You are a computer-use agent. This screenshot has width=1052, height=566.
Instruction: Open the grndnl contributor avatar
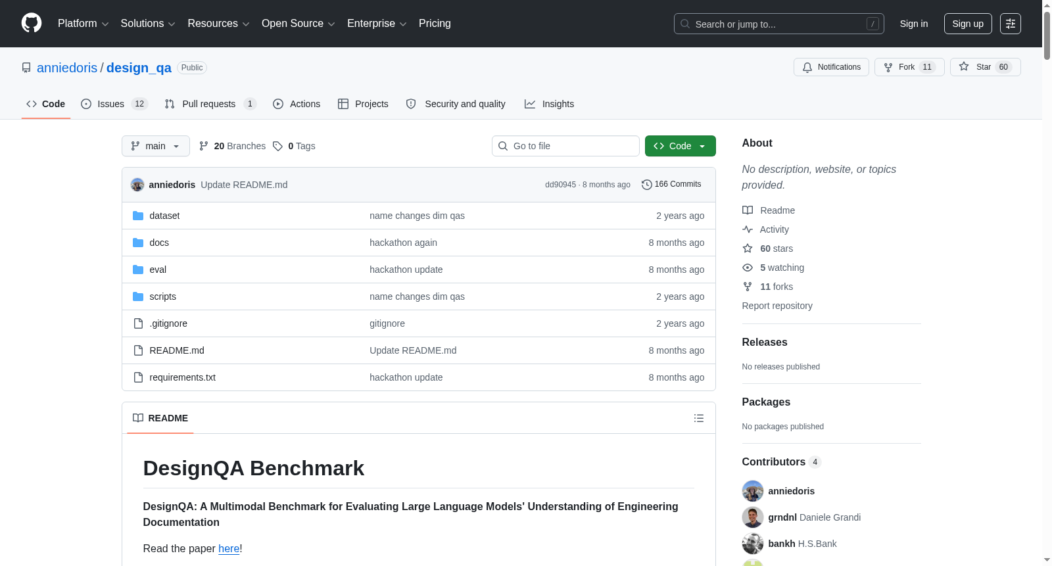tap(753, 517)
